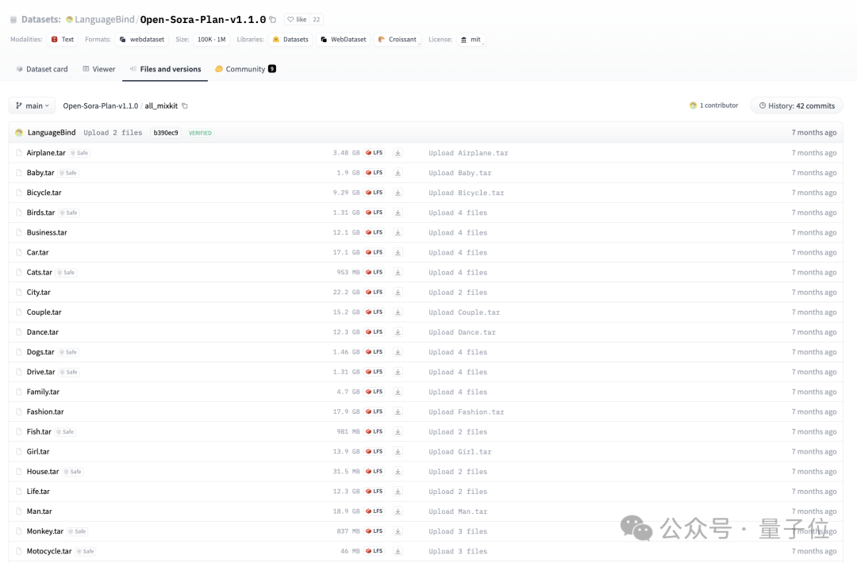Click download icon for House.tar

point(398,471)
